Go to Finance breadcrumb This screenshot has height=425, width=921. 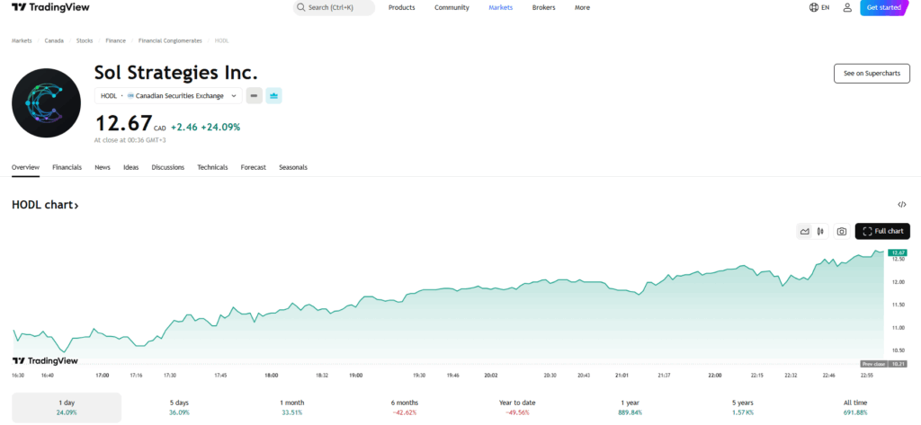pyautogui.click(x=116, y=40)
